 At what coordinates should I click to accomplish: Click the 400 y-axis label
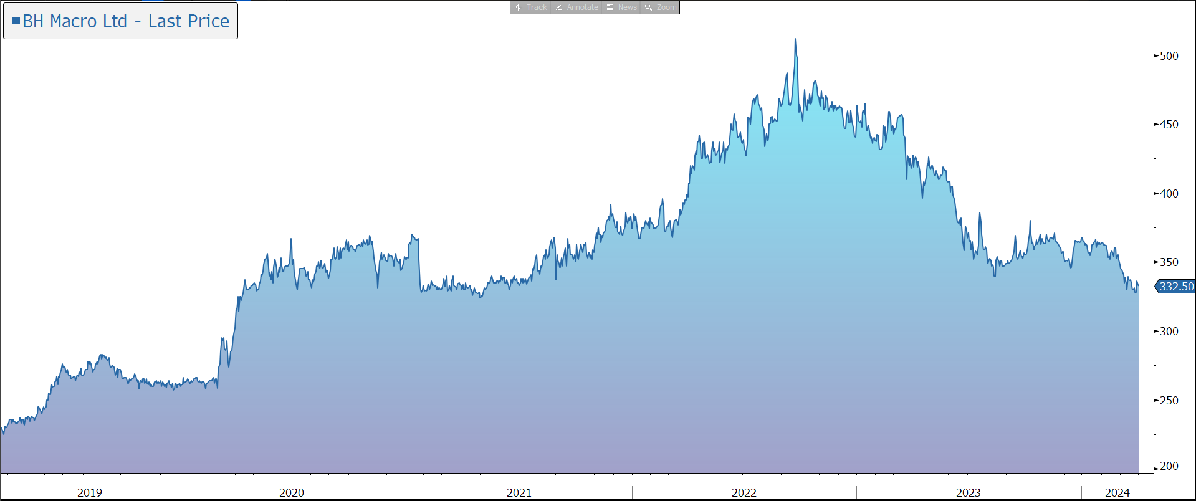pyautogui.click(x=1169, y=194)
